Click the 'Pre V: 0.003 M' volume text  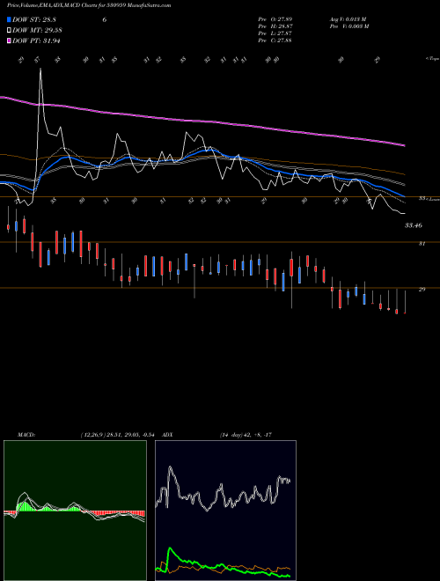pos(349,26)
